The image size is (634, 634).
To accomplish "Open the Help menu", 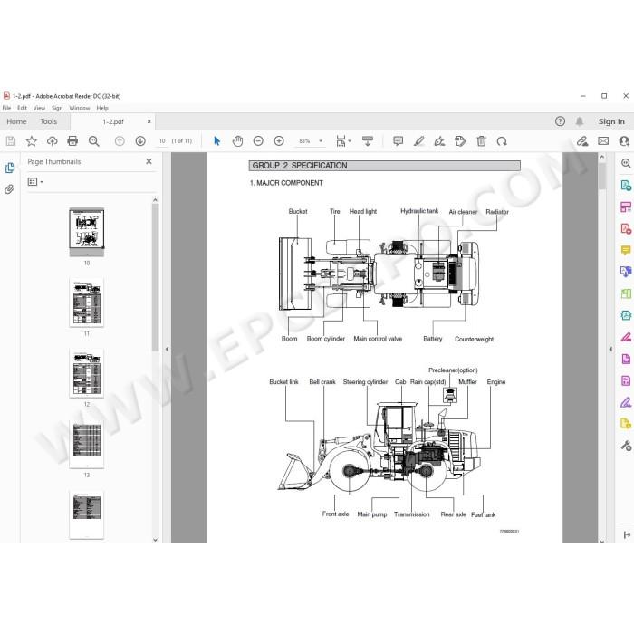I will 102,108.
